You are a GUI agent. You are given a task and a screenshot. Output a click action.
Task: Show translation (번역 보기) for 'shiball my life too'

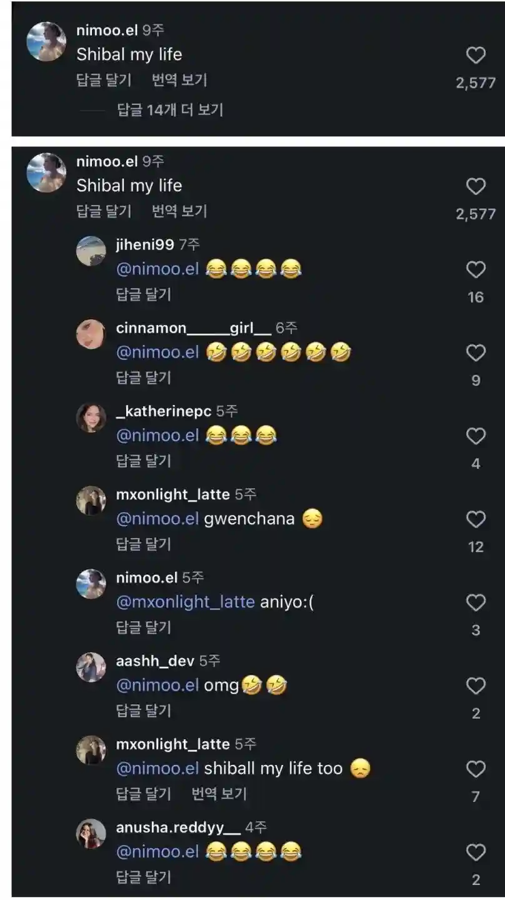click(x=219, y=794)
